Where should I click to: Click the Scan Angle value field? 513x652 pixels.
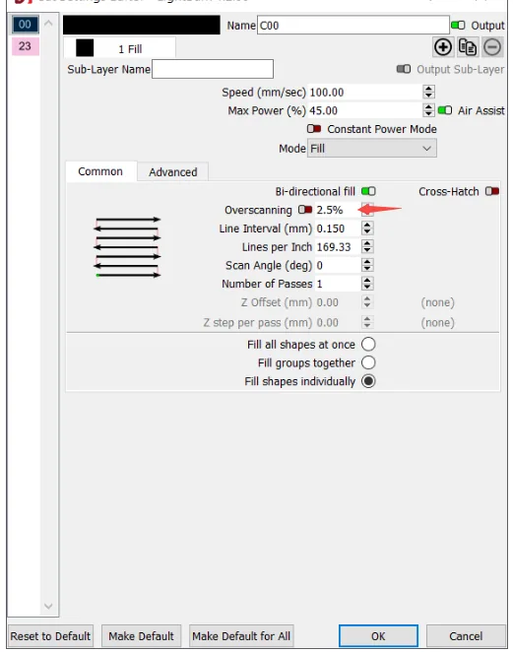[338, 265]
